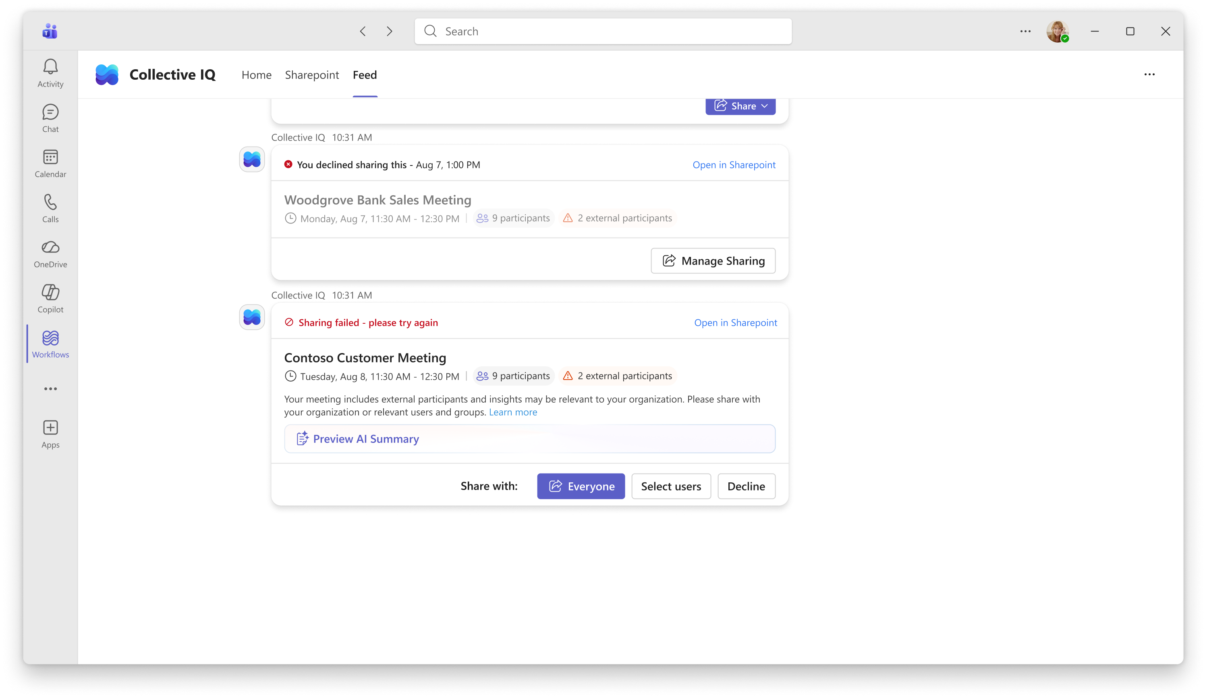This screenshot has width=1207, height=699.
Task: Click Collective IQ avatar beside Contoso card
Action: pos(252,317)
